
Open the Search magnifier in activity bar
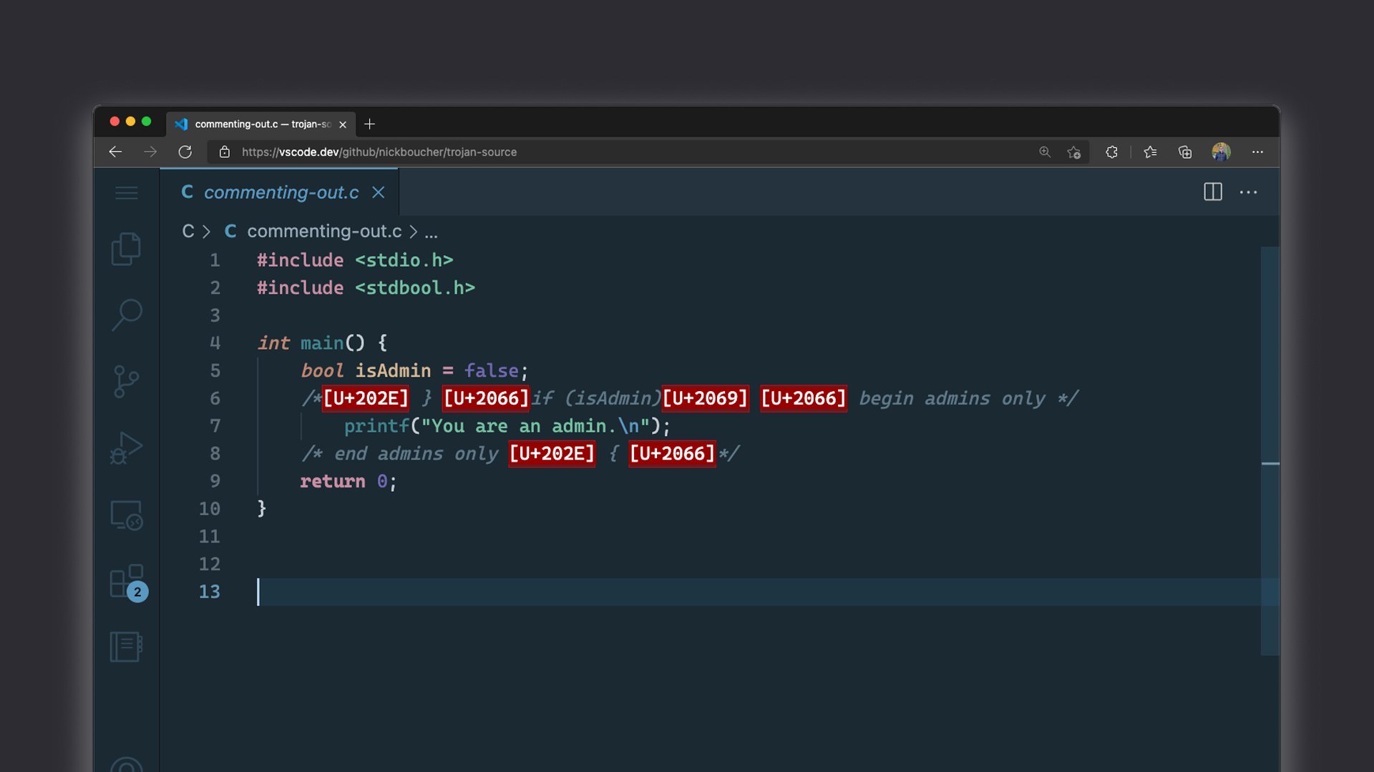click(127, 315)
